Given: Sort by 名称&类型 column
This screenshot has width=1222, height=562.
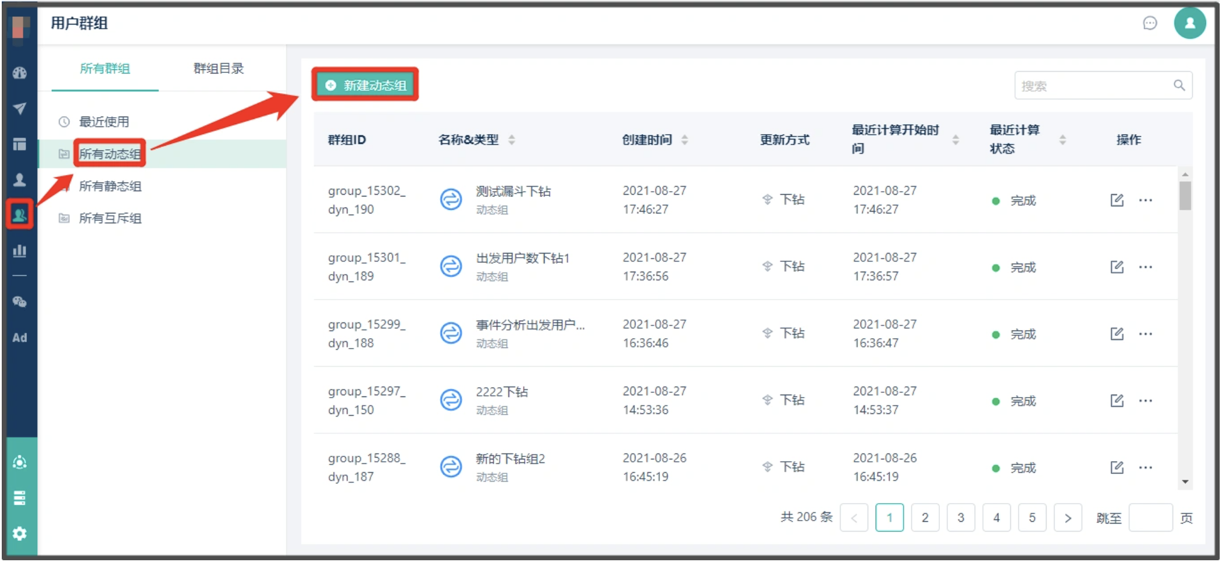Looking at the screenshot, I should [x=511, y=140].
